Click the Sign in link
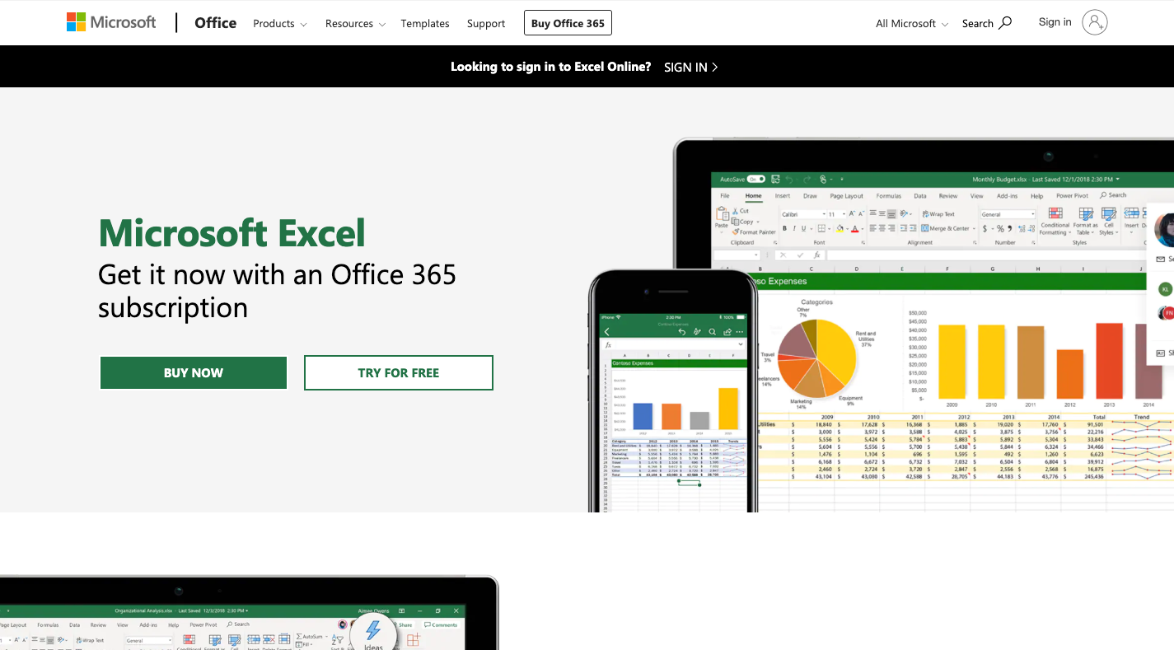This screenshot has width=1174, height=650. pyautogui.click(x=1055, y=22)
